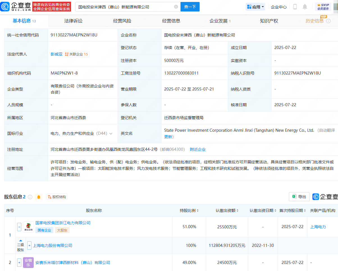The height and width of the screenshot is (271, 338).
Task: Open 上海电力股份有限公司 link
Action: click(x=52, y=245)
